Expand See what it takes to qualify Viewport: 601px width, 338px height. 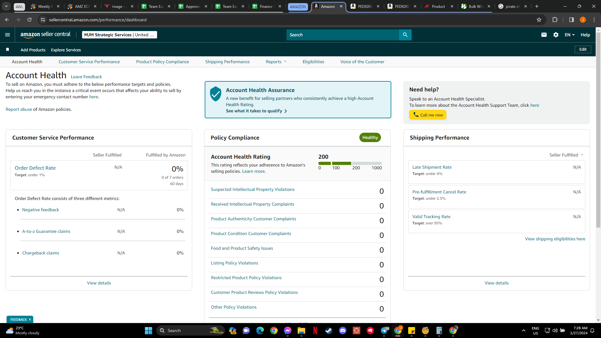coord(256,111)
